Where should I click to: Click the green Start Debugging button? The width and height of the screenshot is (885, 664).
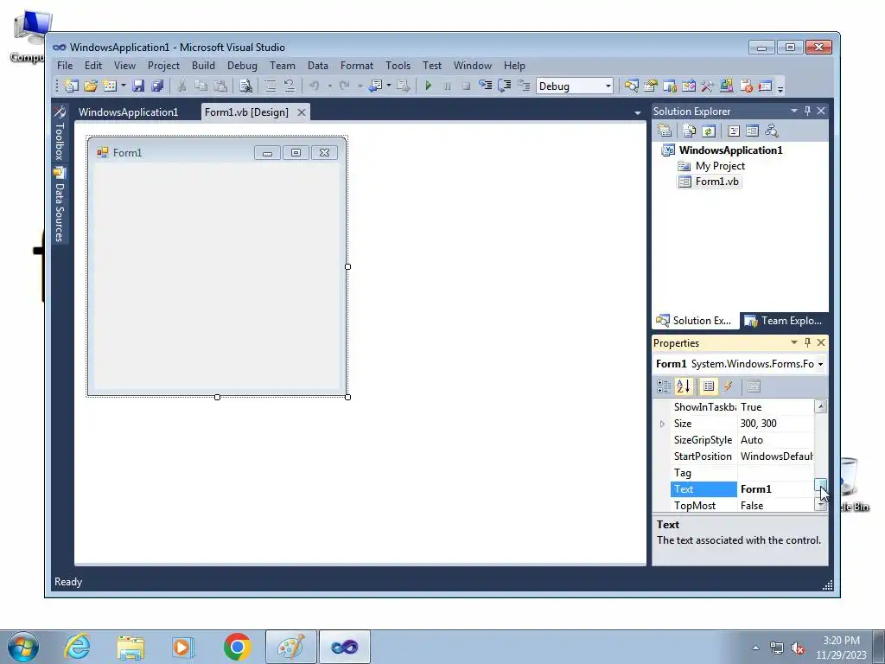coord(429,86)
